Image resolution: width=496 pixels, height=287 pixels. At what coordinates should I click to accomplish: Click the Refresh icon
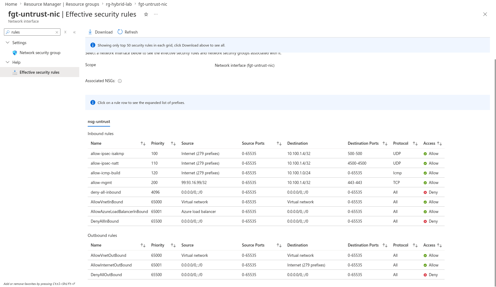(x=120, y=32)
